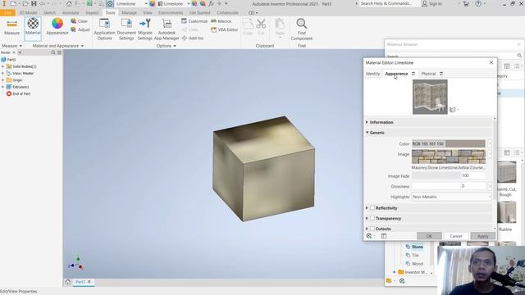
Task: Expand the Transparency section arrow
Action: (367, 219)
